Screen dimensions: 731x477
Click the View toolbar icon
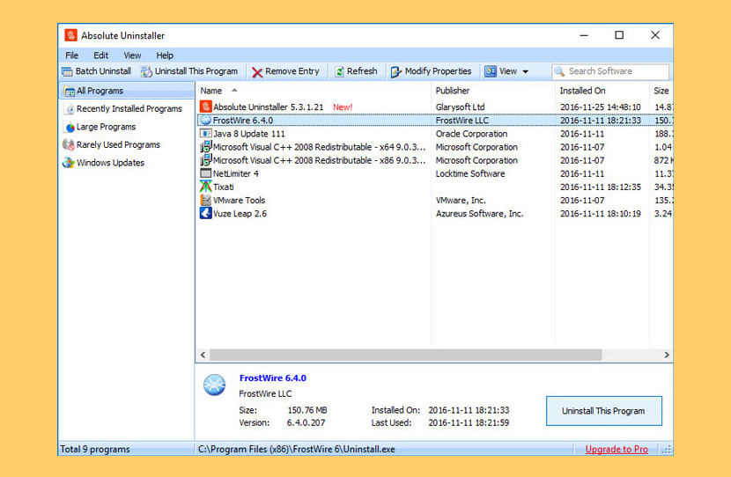[x=490, y=71]
